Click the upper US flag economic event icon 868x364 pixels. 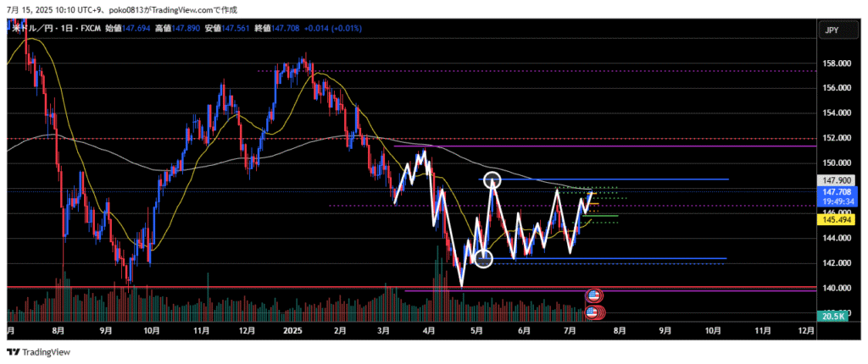[593, 295]
